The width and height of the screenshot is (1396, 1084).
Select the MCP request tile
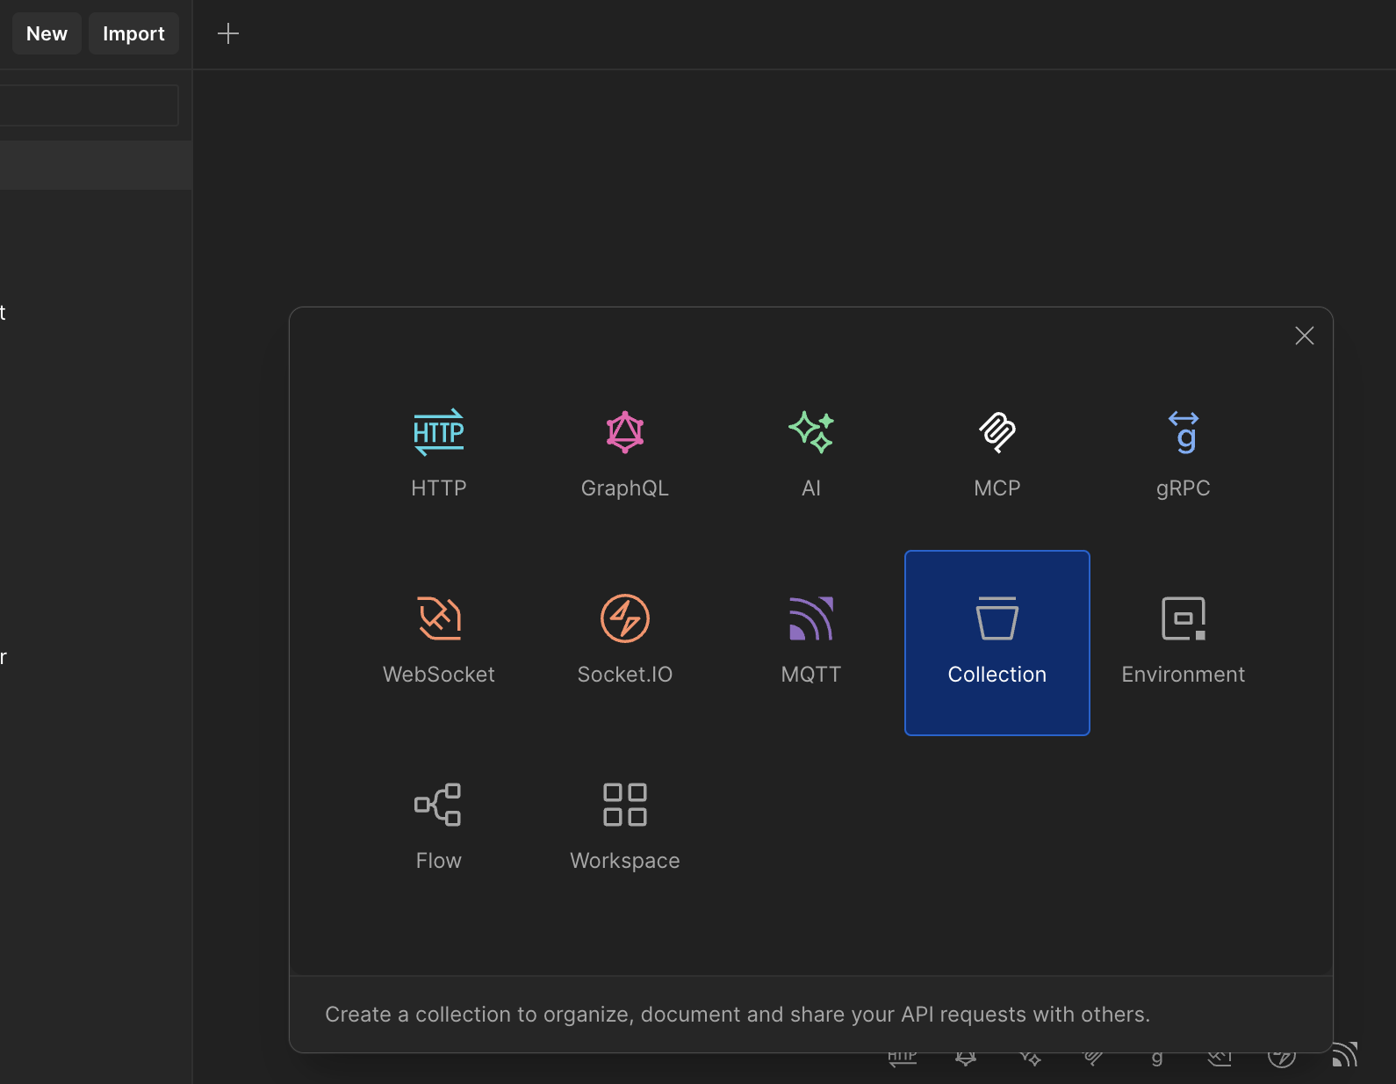(997, 457)
